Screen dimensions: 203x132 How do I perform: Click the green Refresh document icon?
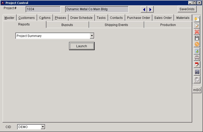(x=197, y=51)
